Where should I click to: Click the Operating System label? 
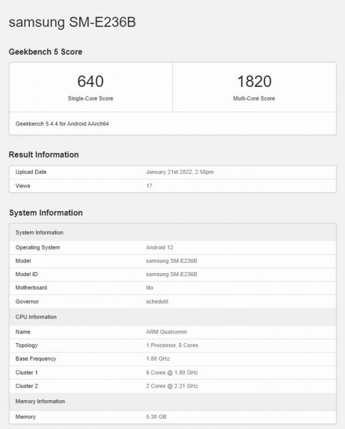click(38, 247)
